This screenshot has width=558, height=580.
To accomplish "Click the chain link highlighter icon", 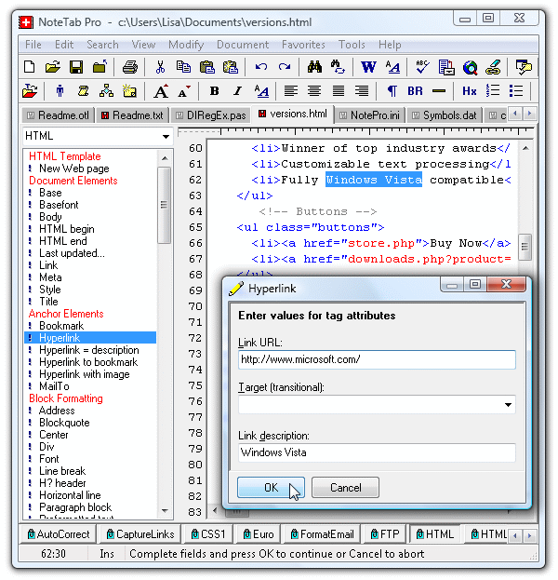I will pyautogui.click(x=493, y=67).
